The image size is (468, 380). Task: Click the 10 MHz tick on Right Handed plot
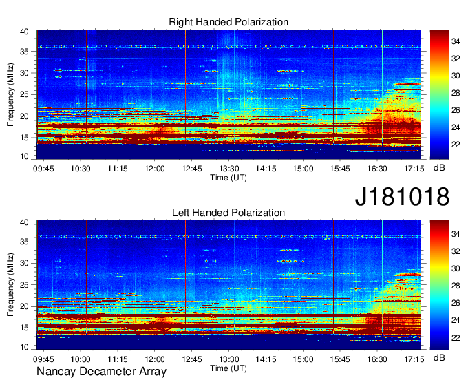tap(24, 156)
